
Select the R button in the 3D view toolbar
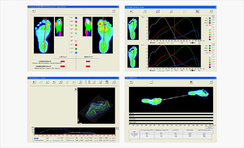pyautogui.click(x=53, y=82)
